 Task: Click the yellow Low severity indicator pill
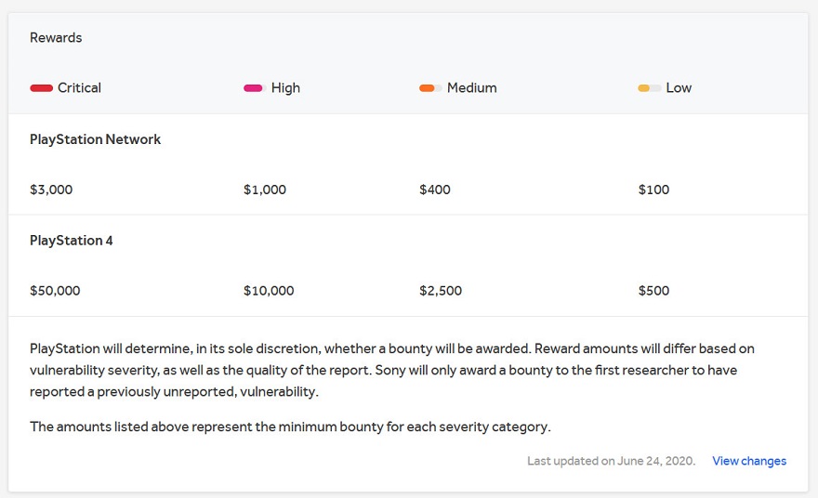[650, 88]
